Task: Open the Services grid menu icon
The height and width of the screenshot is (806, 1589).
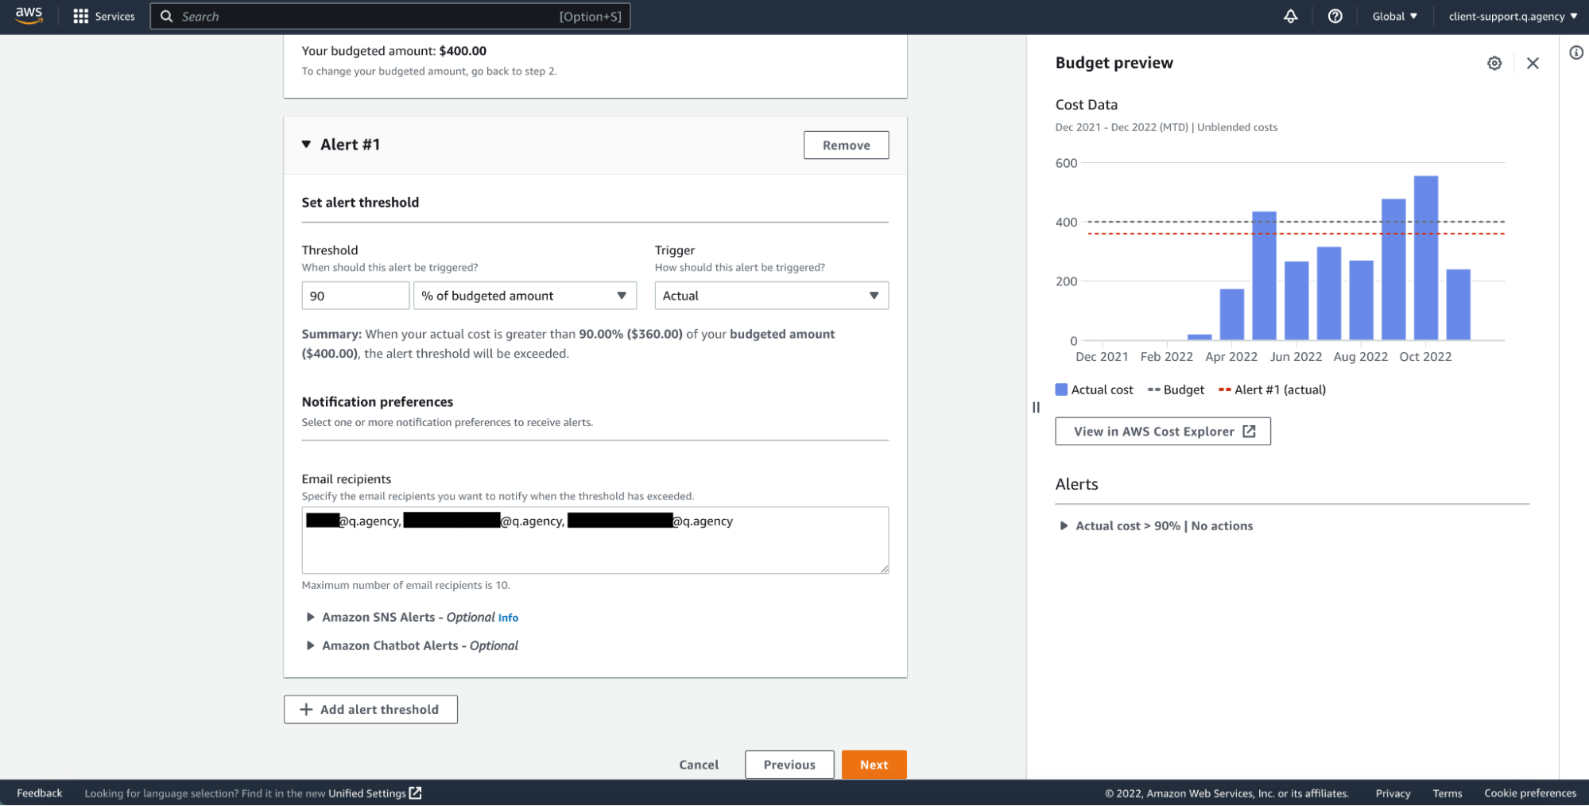Action: pos(80,17)
